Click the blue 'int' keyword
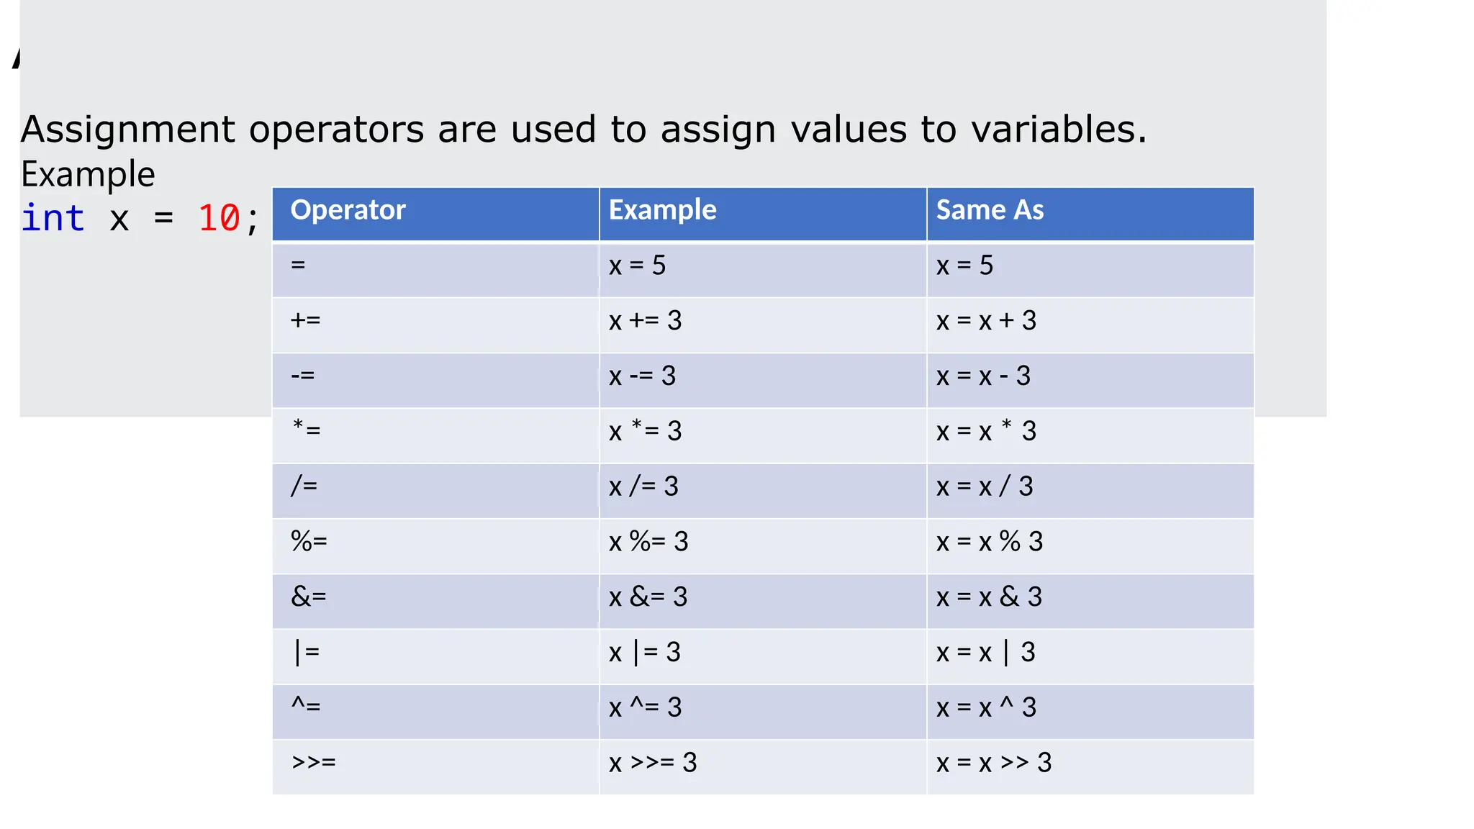The image size is (1474, 829). pyautogui.click(x=53, y=218)
